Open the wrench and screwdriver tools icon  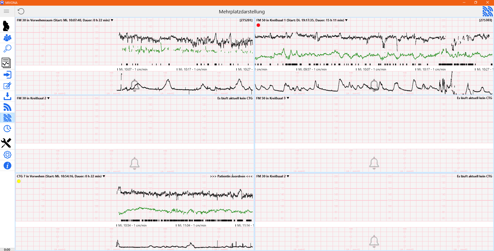tap(6, 143)
